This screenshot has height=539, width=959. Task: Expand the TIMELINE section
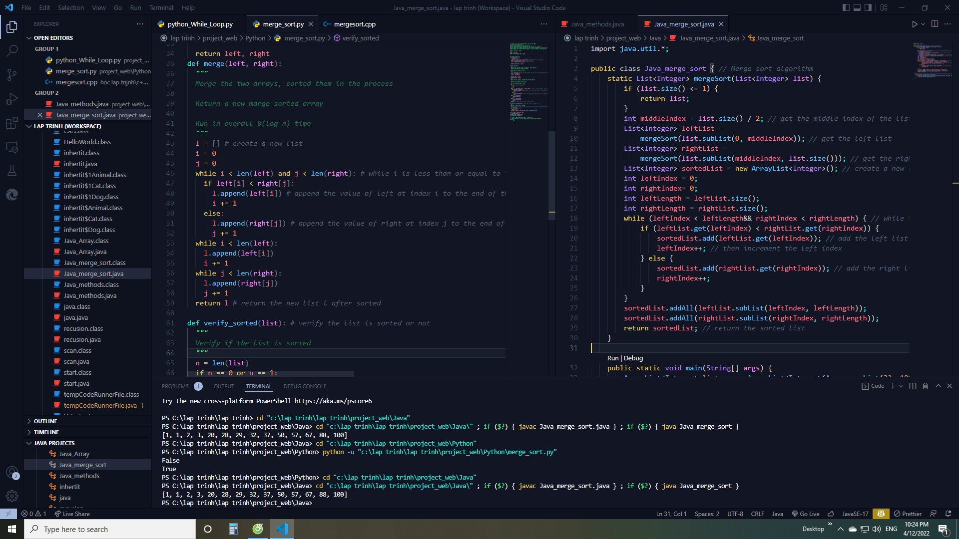[46, 432]
